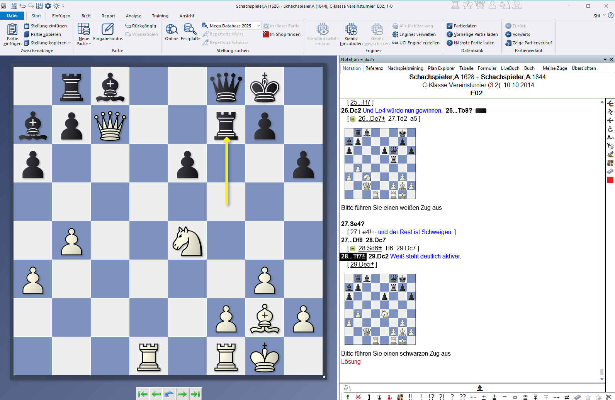
Task: Select the infinity unclear evaluation symbol
Action: click(515, 397)
